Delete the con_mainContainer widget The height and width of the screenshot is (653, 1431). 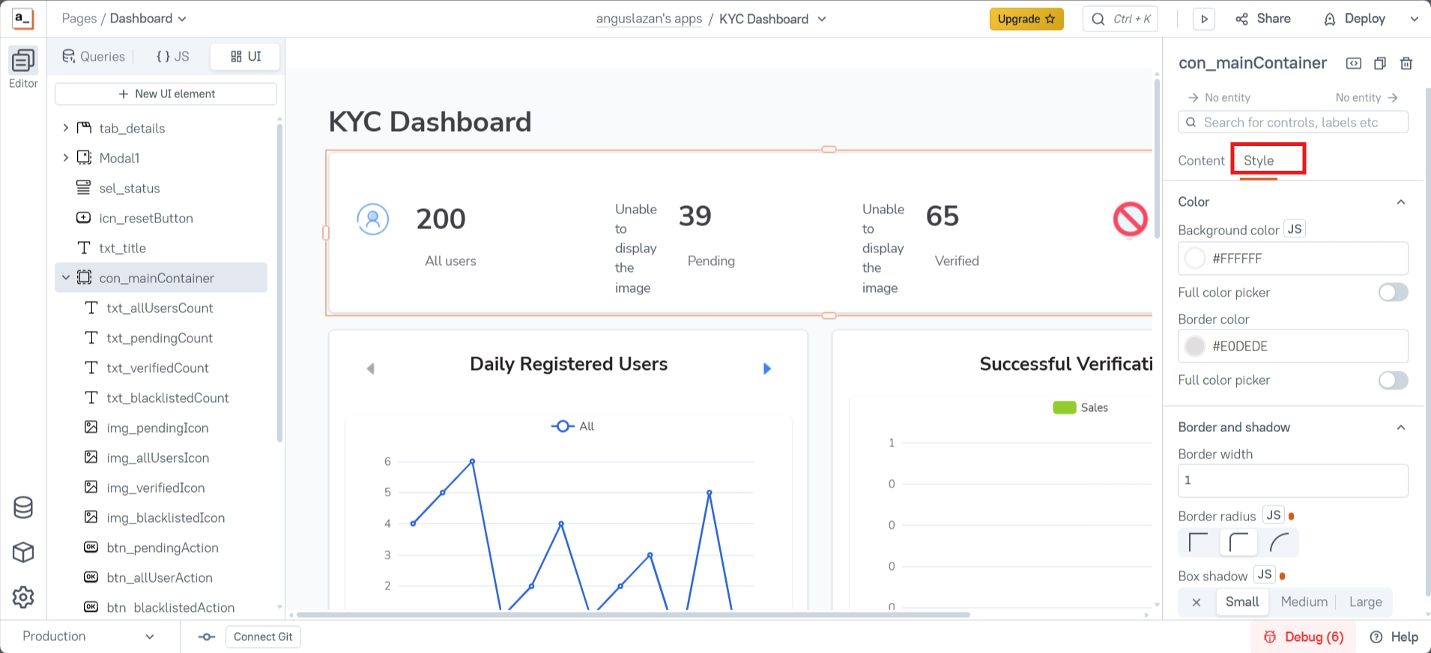pyautogui.click(x=1406, y=64)
